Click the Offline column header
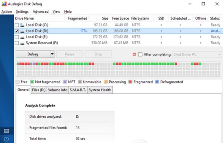Viewport: 223px width, 143px height. tap(201, 18)
